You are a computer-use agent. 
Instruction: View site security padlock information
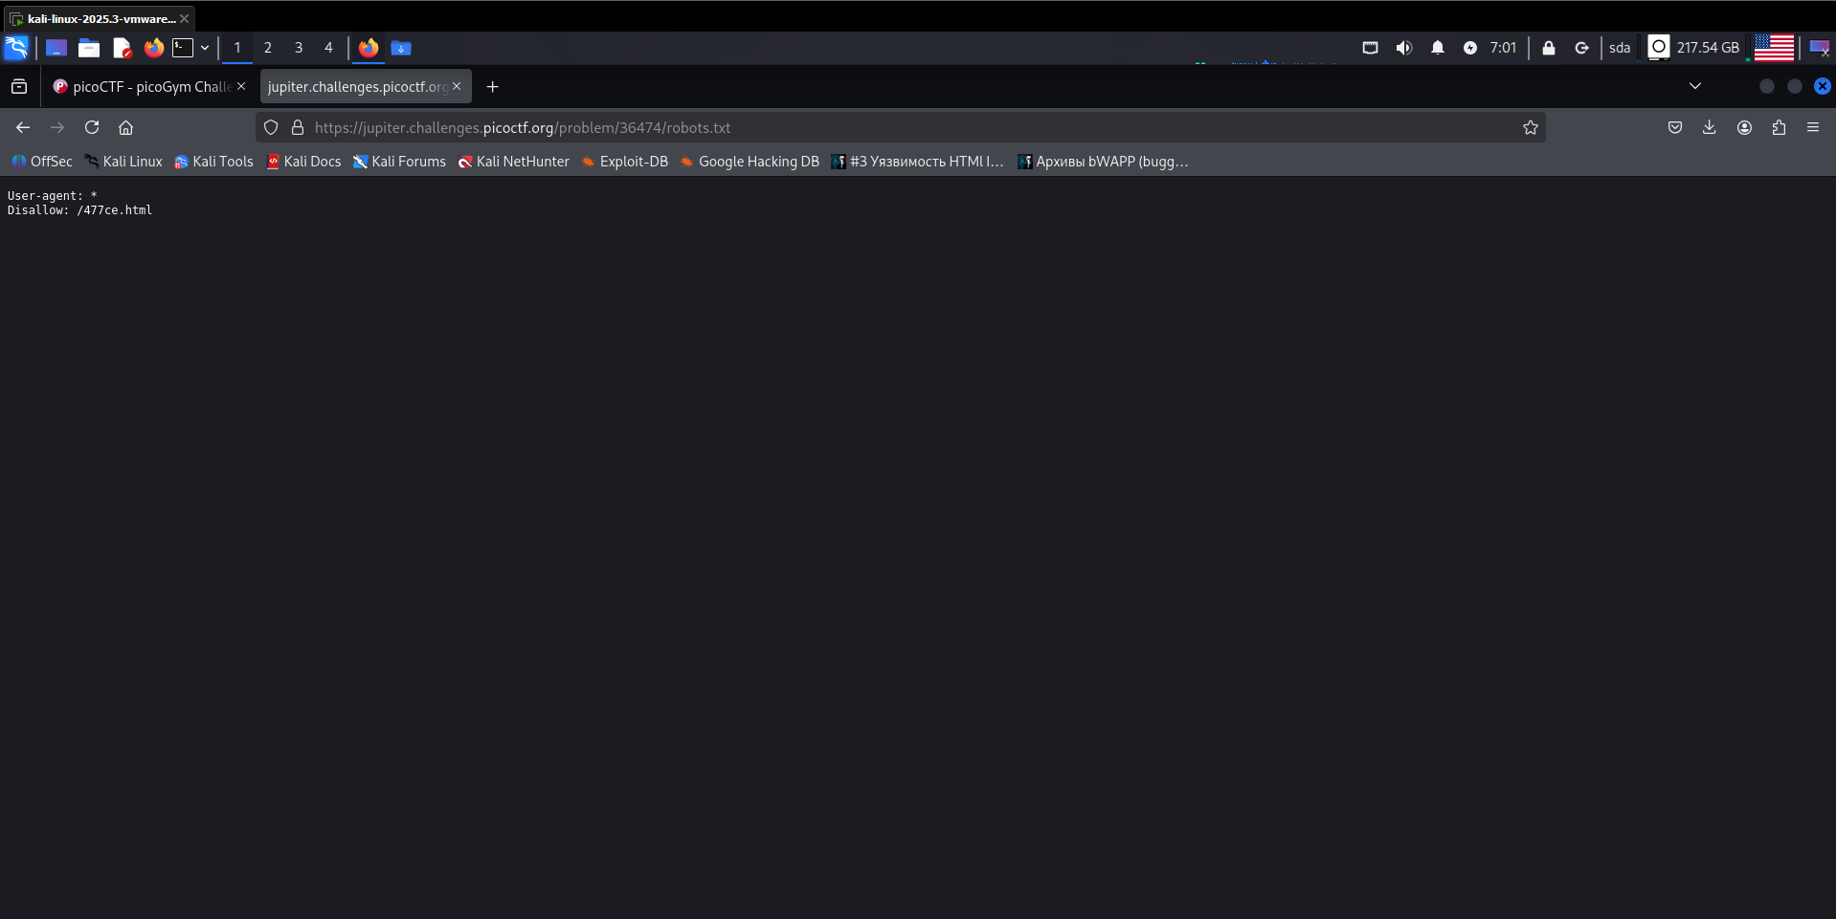[298, 127]
